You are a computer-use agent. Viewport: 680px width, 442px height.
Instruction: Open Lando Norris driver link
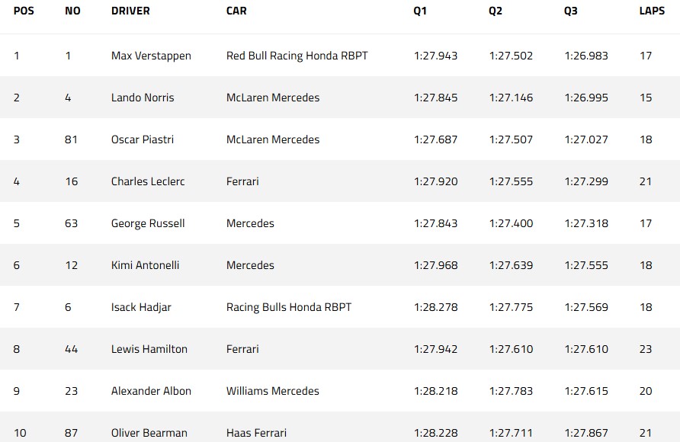coord(143,98)
